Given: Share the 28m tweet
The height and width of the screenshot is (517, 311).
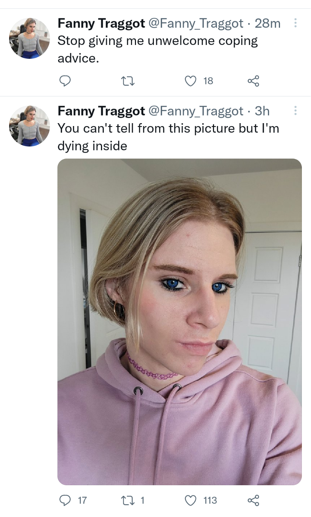Looking at the screenshot, I should [x=253, y=81].
